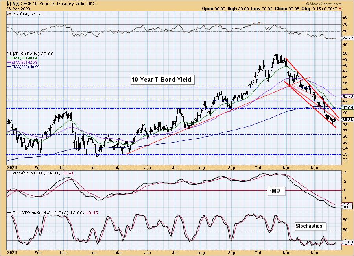354x256 pixels.
Task: Click the Low 38.82 value
Action: (x=262, y=9)
